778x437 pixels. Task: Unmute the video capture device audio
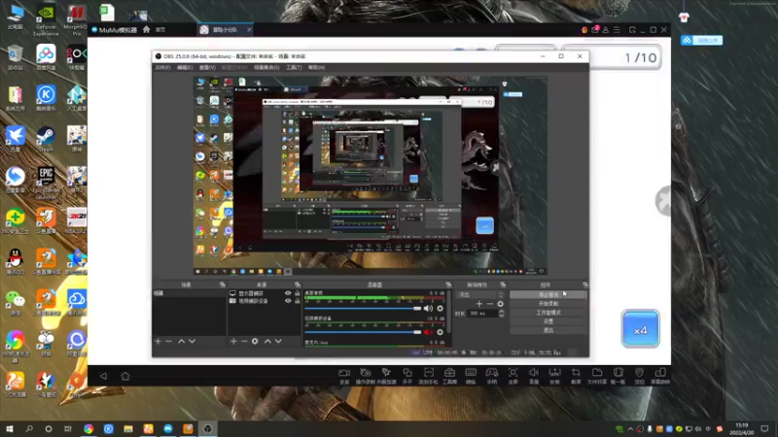428,332
